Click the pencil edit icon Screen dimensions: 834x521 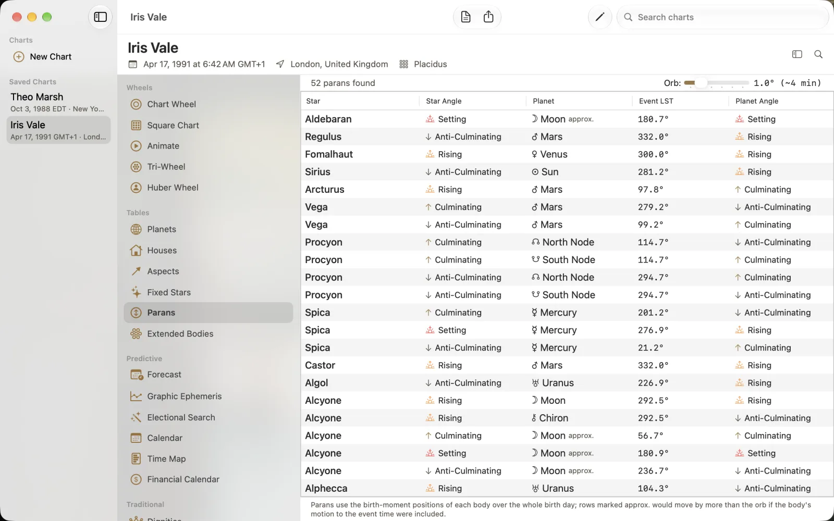click(600, 17)
